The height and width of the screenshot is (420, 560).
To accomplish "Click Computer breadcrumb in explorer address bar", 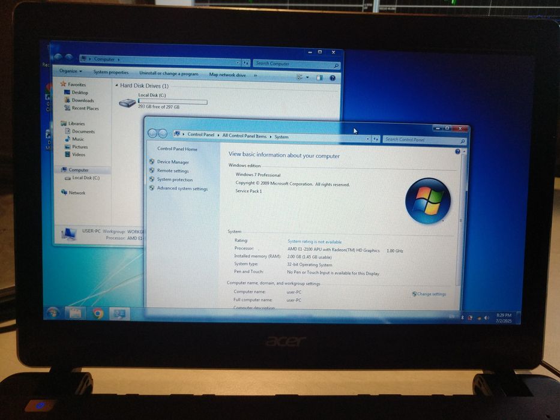I will click(104, 59).
